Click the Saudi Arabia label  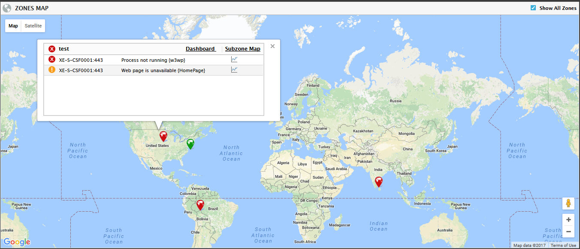[335, 169]
